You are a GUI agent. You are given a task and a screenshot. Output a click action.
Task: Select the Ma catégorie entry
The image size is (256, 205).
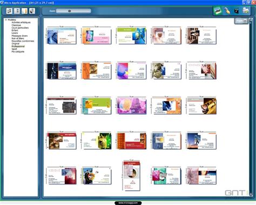click(18, 51)
